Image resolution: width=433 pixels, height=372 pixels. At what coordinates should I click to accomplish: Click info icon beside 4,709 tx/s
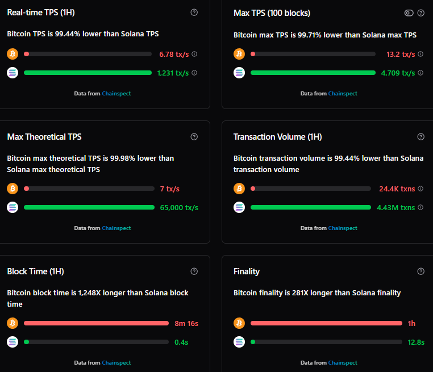pos(420,73)
